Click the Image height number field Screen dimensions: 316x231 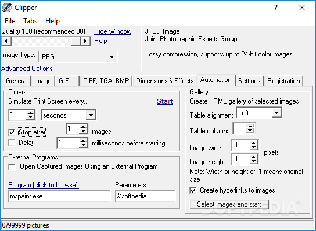pyautogui.click(x=241, y=159)
